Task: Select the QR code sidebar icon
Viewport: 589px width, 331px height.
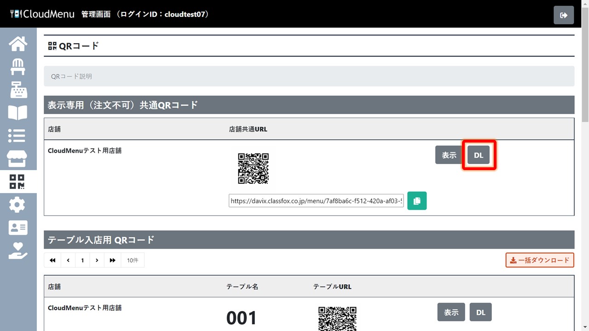Action: tap(18, 182)
